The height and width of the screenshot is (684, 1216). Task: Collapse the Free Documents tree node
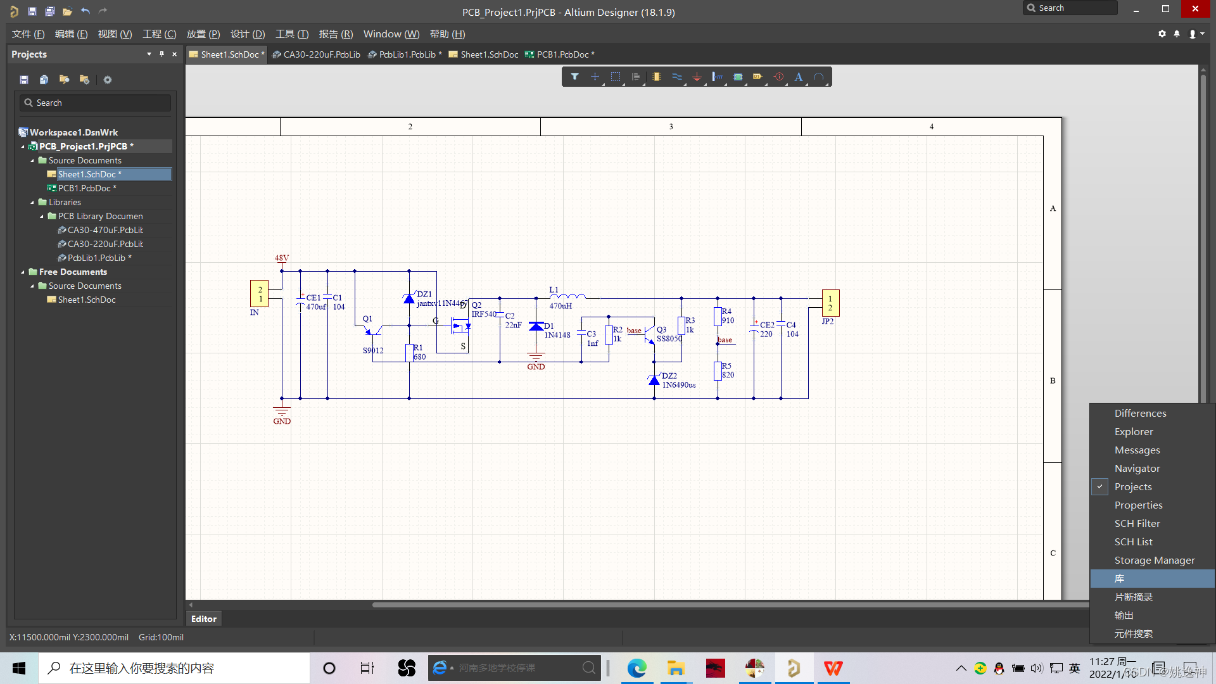coord(23,272)
